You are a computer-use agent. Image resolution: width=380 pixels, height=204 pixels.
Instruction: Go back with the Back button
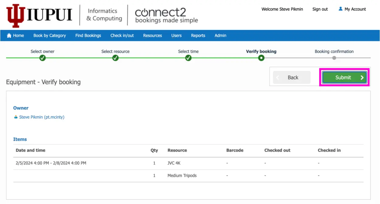(x=292, y=77)
